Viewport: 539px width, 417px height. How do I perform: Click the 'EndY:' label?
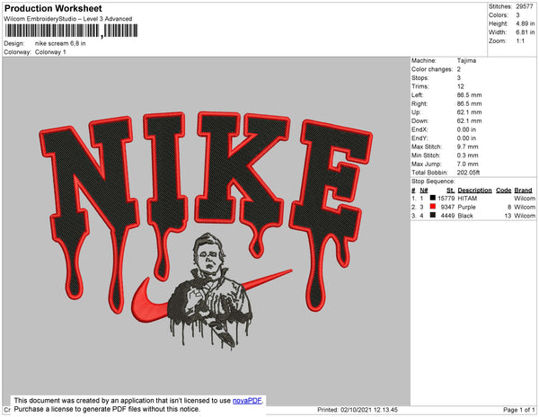(x=420, y=138)
